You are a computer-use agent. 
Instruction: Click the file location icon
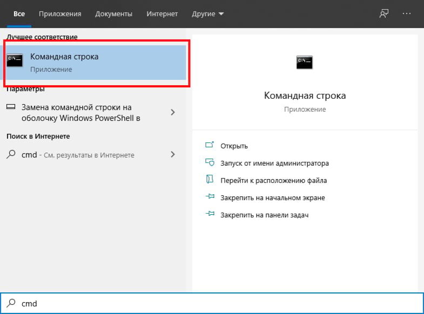pyautogui.click(x=210, y=179)
